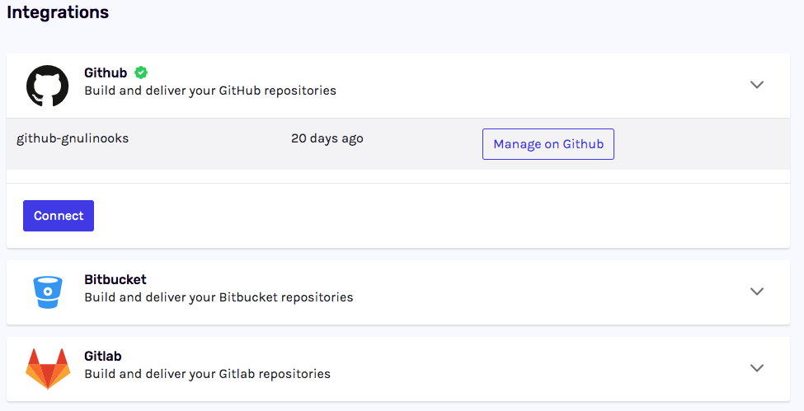Click the blue Bitbucket bucket logo
This screenshot has height=411, width=804.
coord(48,292)
